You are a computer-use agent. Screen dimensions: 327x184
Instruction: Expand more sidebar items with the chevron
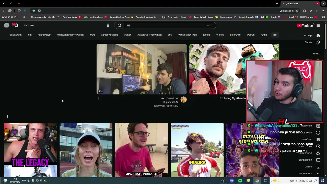click(x=318, y=174)
